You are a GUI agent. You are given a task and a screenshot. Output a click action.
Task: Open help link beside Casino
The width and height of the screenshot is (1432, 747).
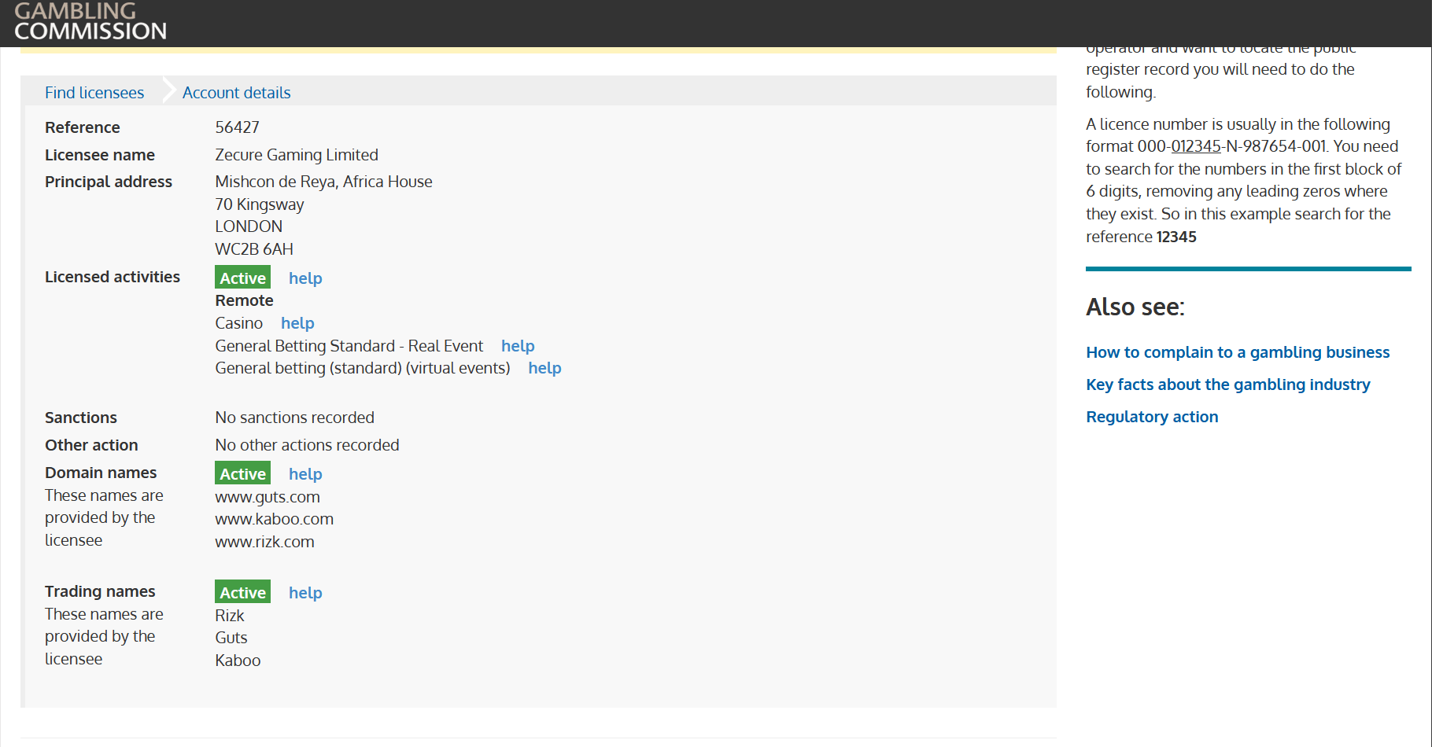(x=297, y=323)
